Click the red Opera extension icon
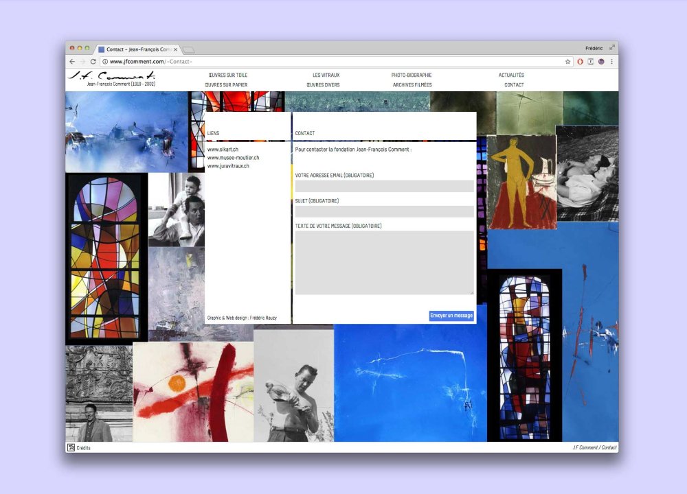The image size is (687, 494). (580, 62)
